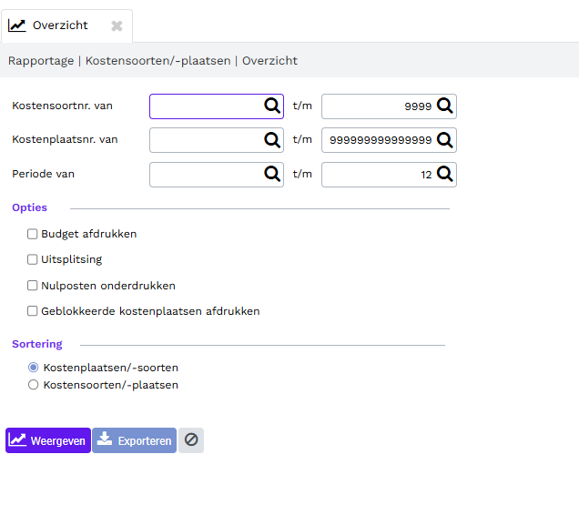
Task: Click the Exporteren button
Action: pos(134,440)
